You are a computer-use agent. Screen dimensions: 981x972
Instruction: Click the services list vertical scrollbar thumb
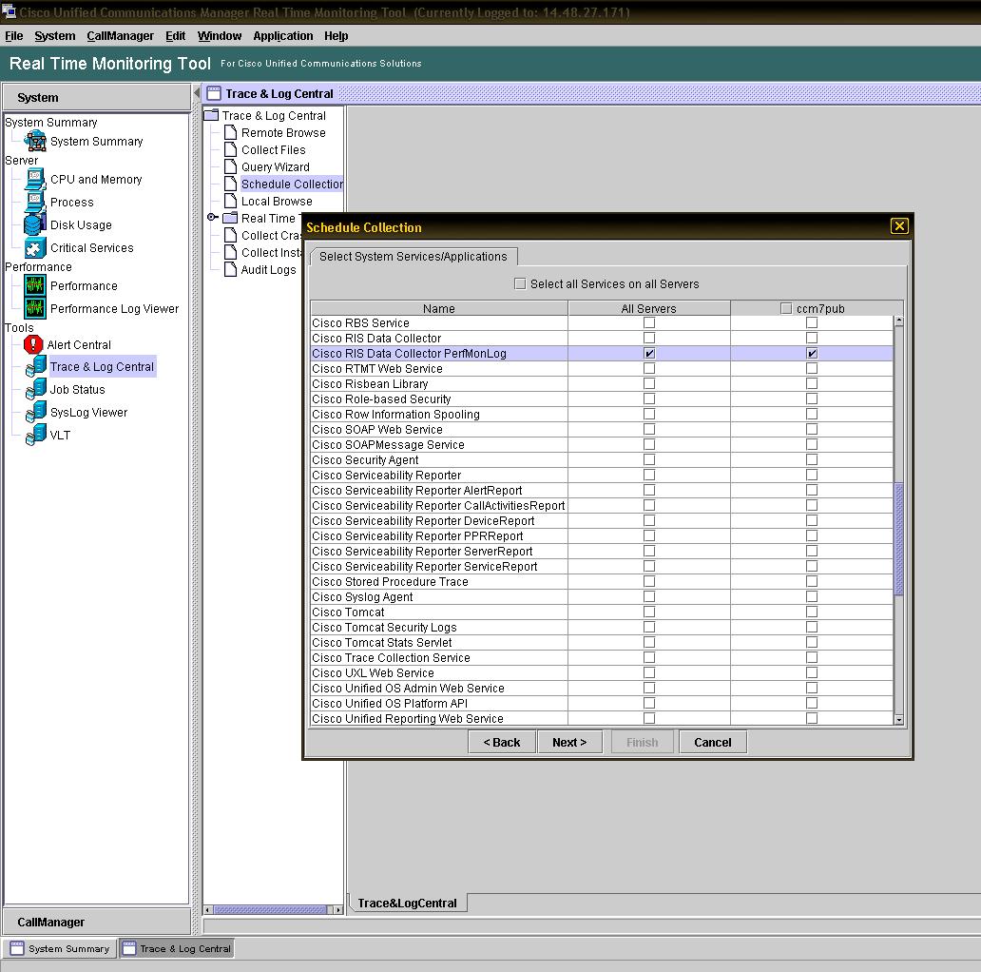click(899, 538)
